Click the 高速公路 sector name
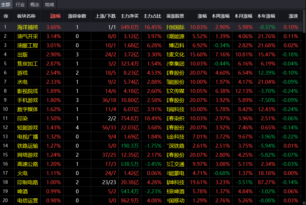The height and width of the screenshot is (205, 306). tap(28, 164)
